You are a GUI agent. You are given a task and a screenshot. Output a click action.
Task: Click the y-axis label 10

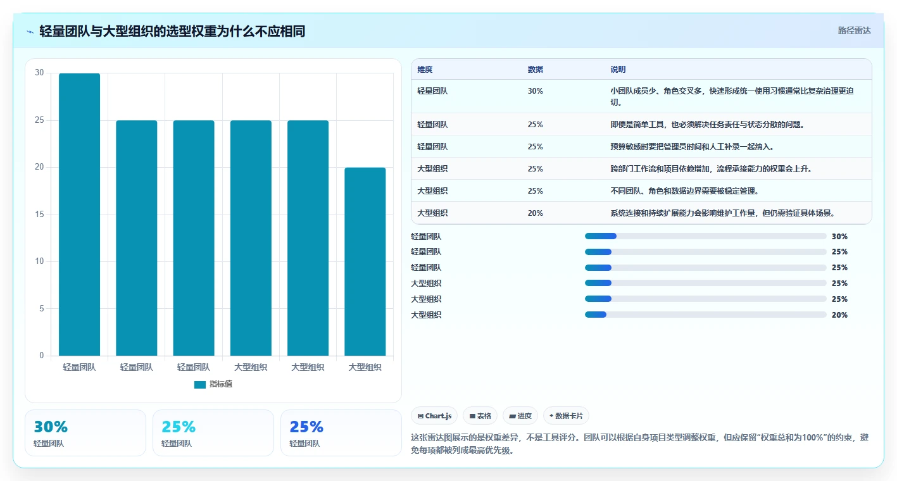click(40, 261)
